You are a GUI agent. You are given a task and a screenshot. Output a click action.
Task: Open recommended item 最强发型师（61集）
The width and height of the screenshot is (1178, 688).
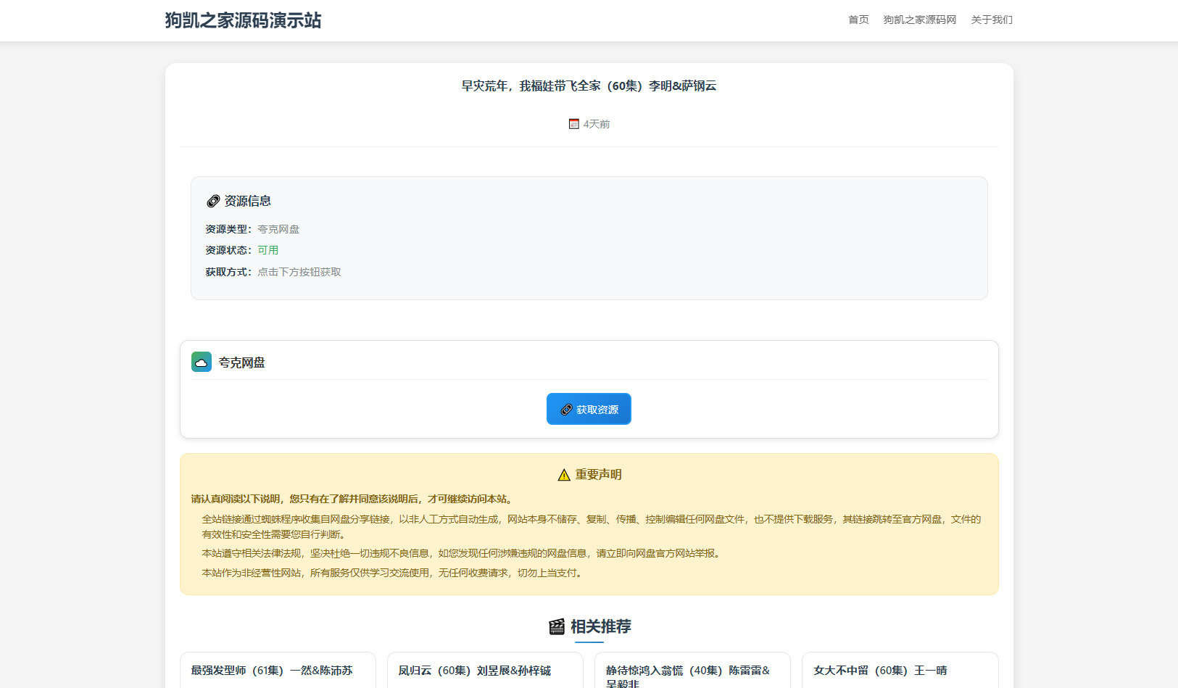[x=272, y=671]
